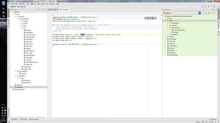This screenshot has height=123, width=220.
Task: Collapse the templates folder in Project tree
Action: (15, 76)
